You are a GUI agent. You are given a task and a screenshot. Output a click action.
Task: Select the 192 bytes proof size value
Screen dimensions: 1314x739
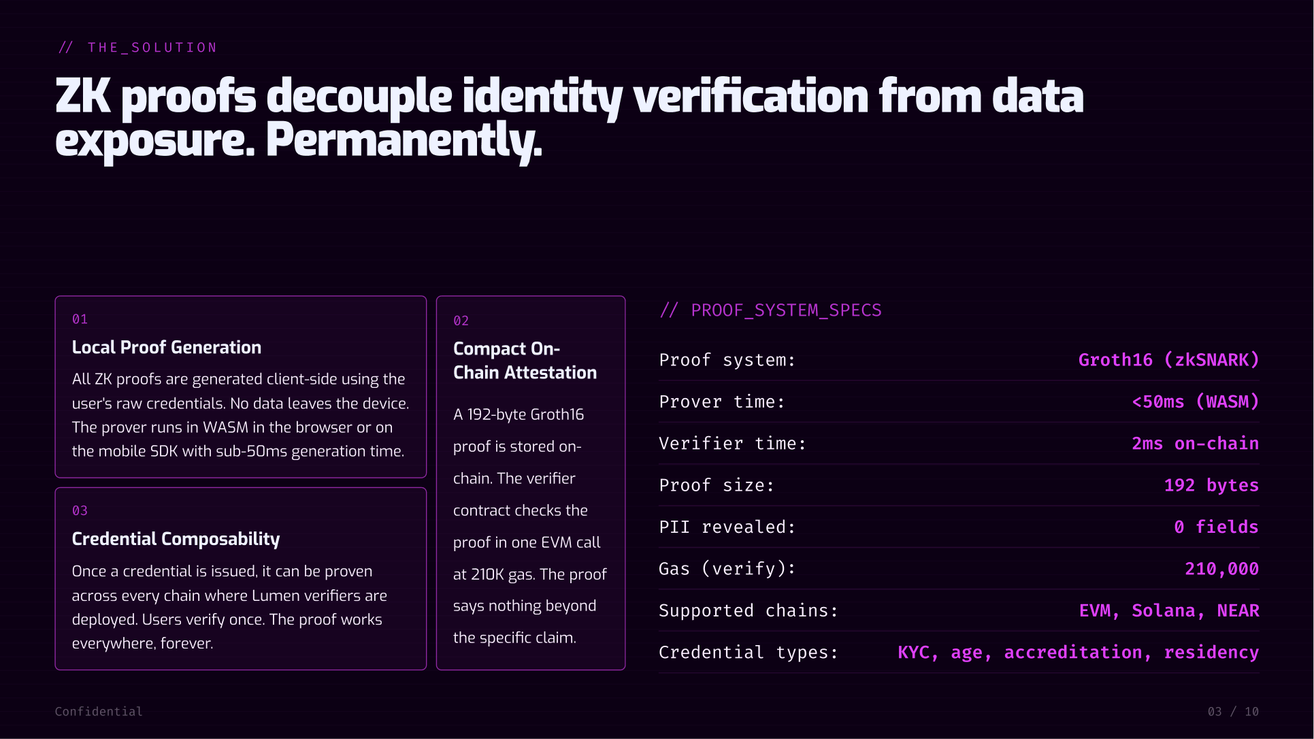[x=1211, y=485]
